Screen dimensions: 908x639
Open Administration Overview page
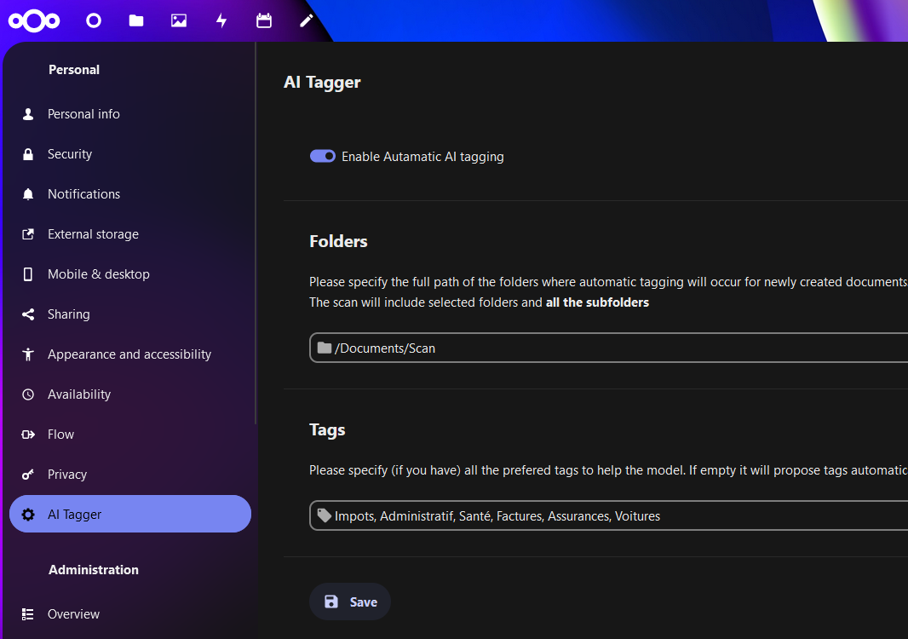[73, 614]
